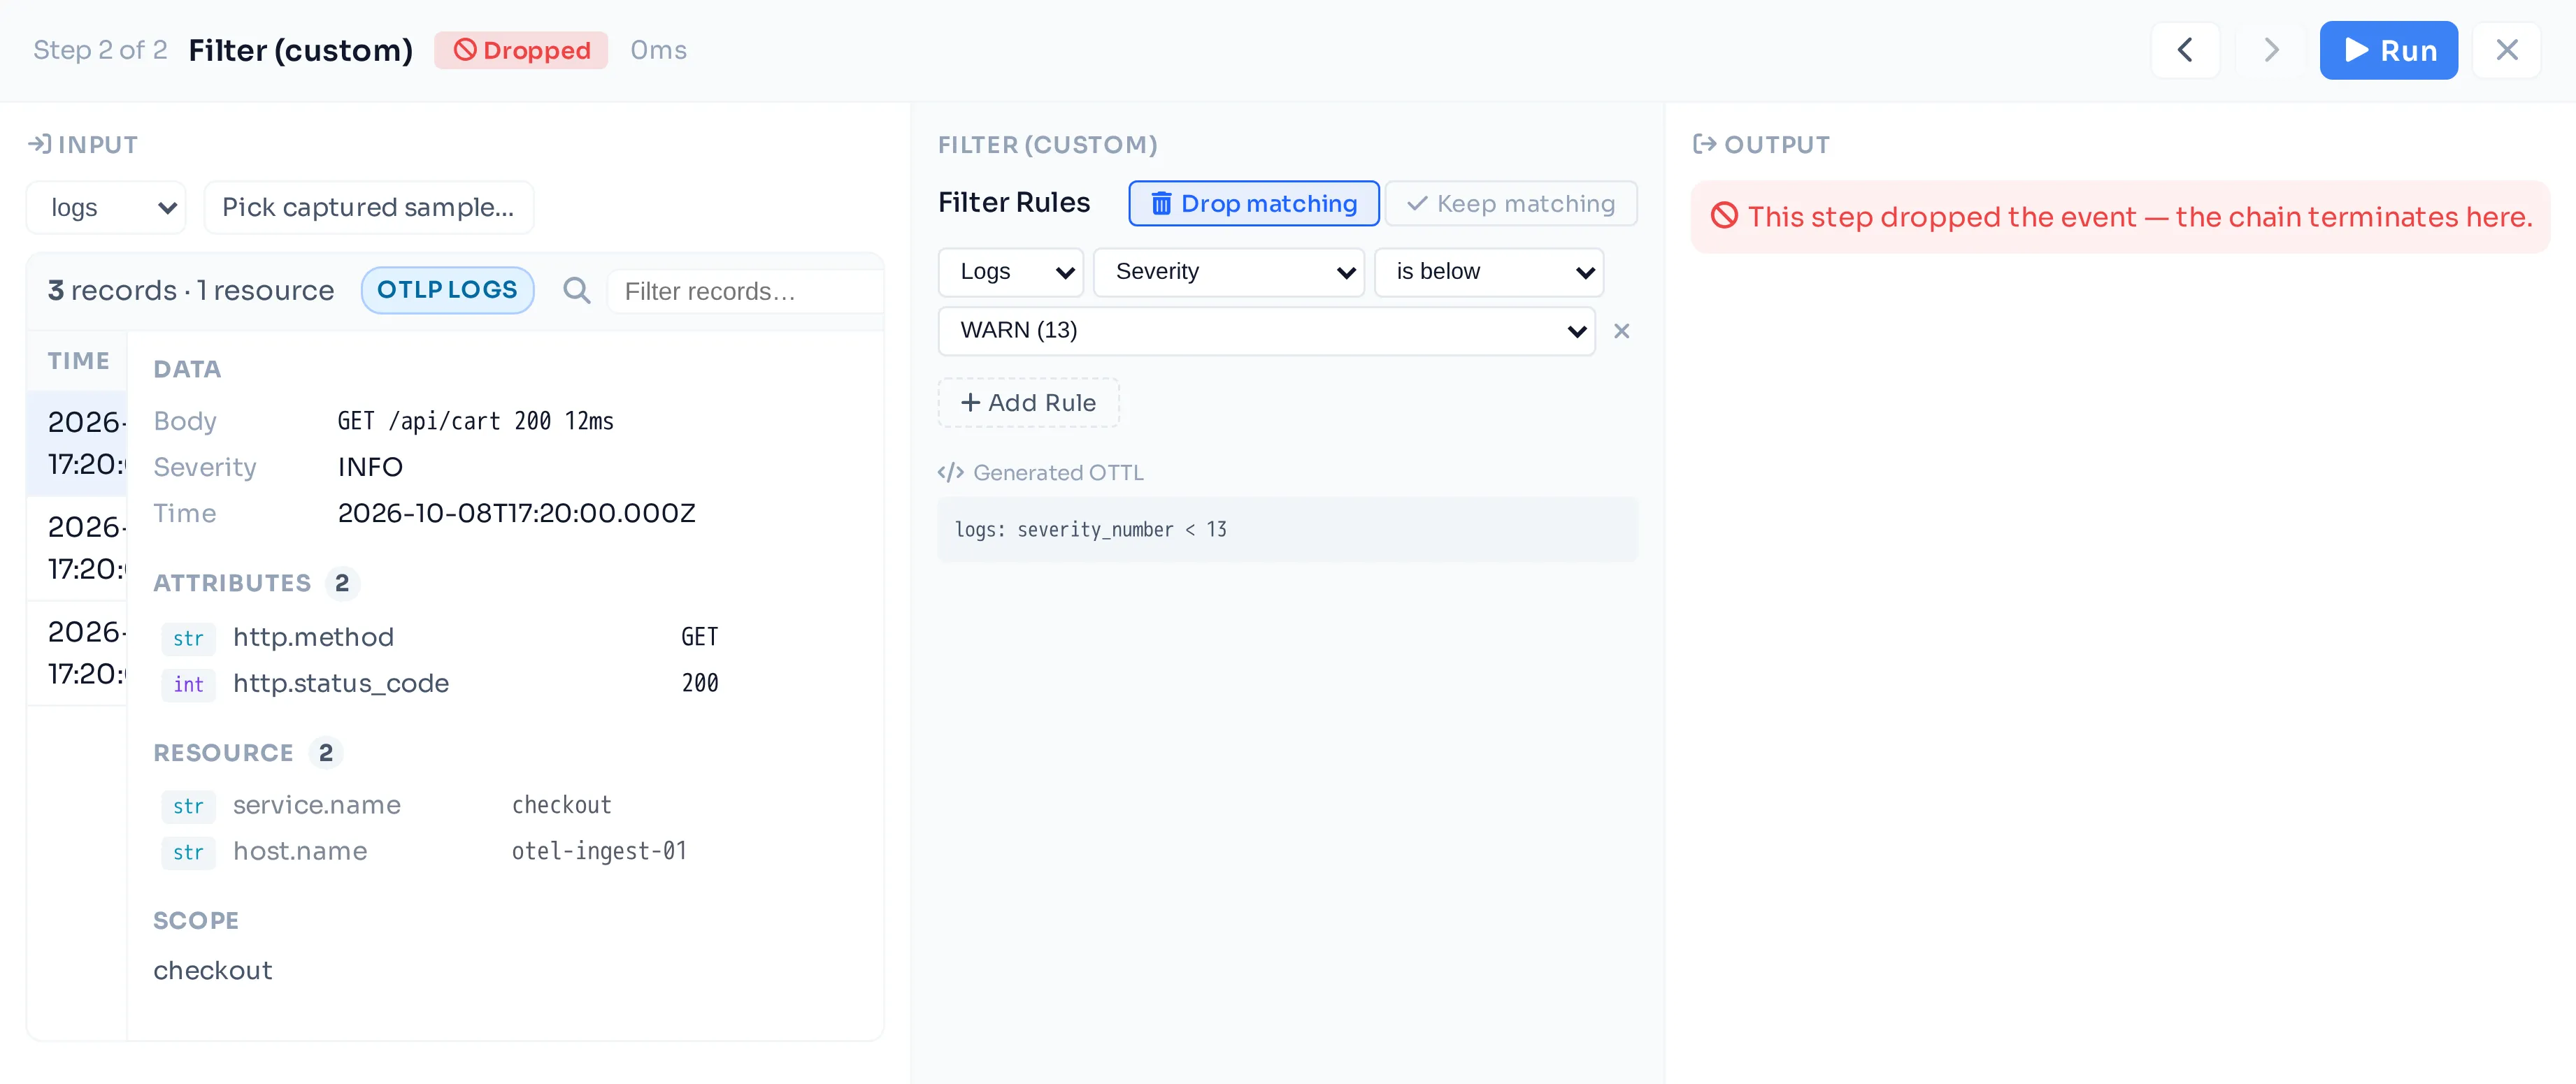Viewport: 2576px width, 1084px height.
Task: Click the otel-ingest-01 host value
Action: coord(599,851)
